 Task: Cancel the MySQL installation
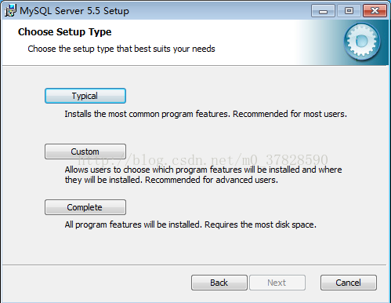(x=349, y=283)
